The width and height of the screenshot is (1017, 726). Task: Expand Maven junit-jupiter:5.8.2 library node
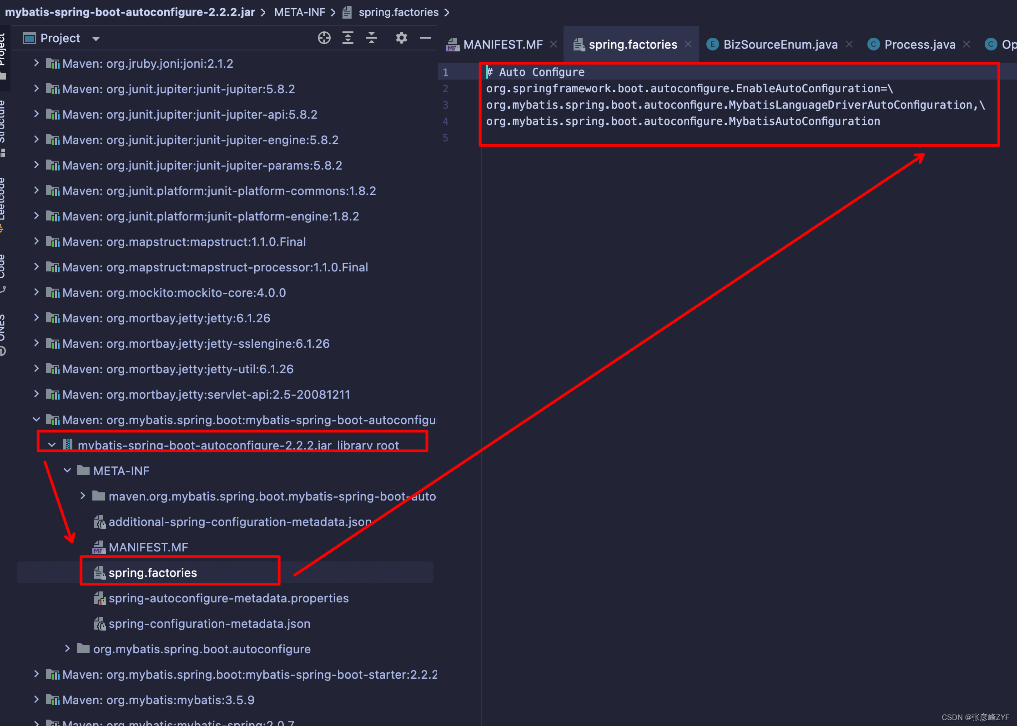[36, 89]
